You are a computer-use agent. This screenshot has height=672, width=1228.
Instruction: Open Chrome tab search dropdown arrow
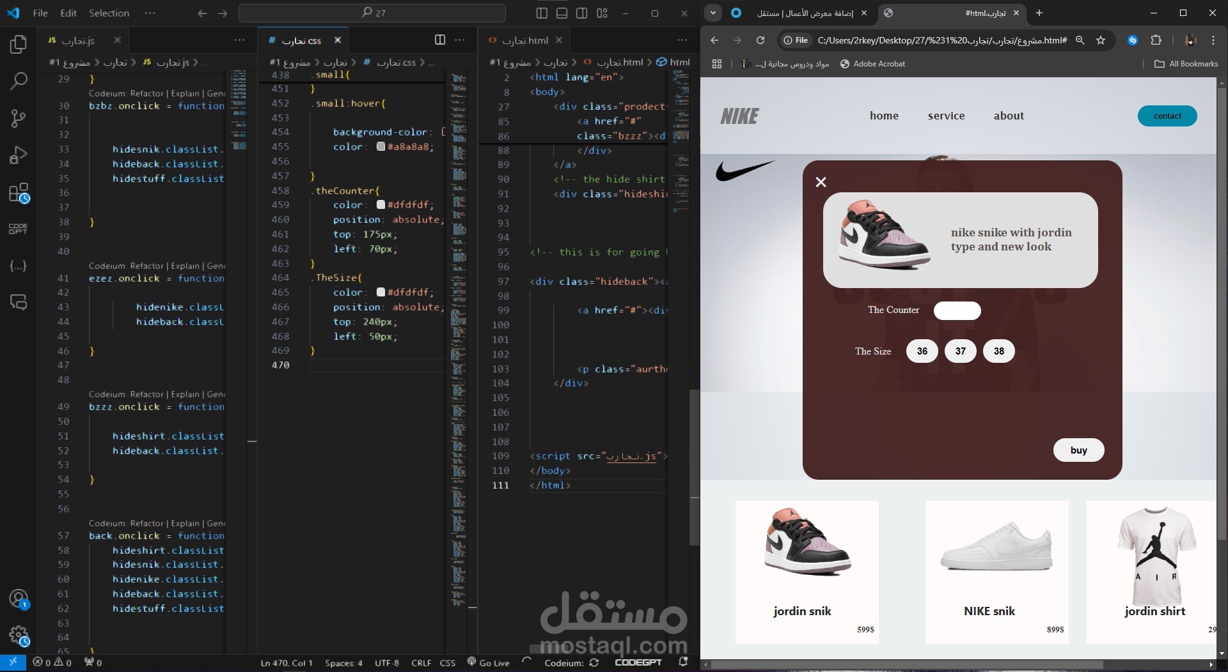712,13
